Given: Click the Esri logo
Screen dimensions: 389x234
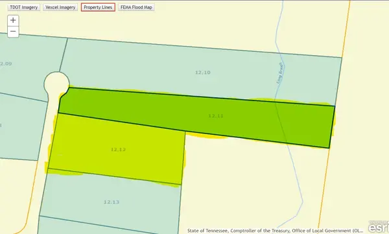Looking at the screenshot, I should tap(379, 227).
